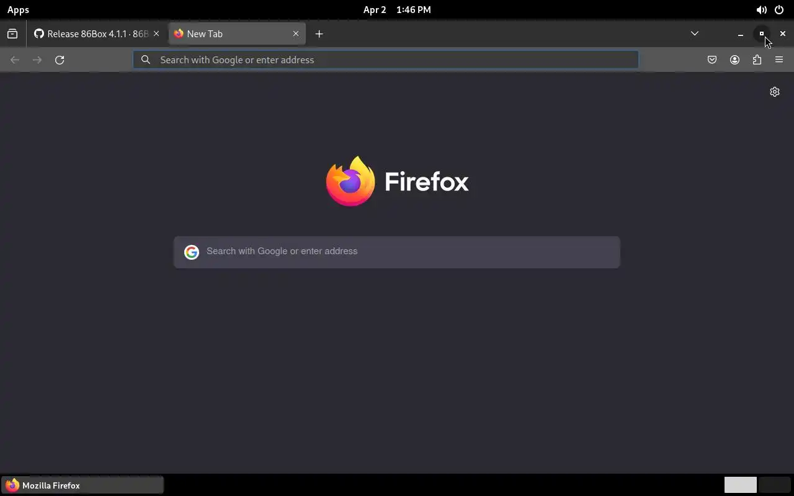Viewport: 794px width, 496px height.
Task: Open the application hamburger menu
Action: 779,60
